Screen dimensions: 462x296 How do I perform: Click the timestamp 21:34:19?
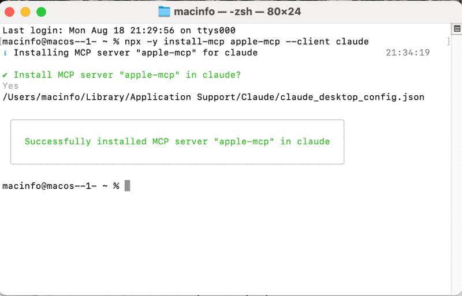click(x=408, y=53)
